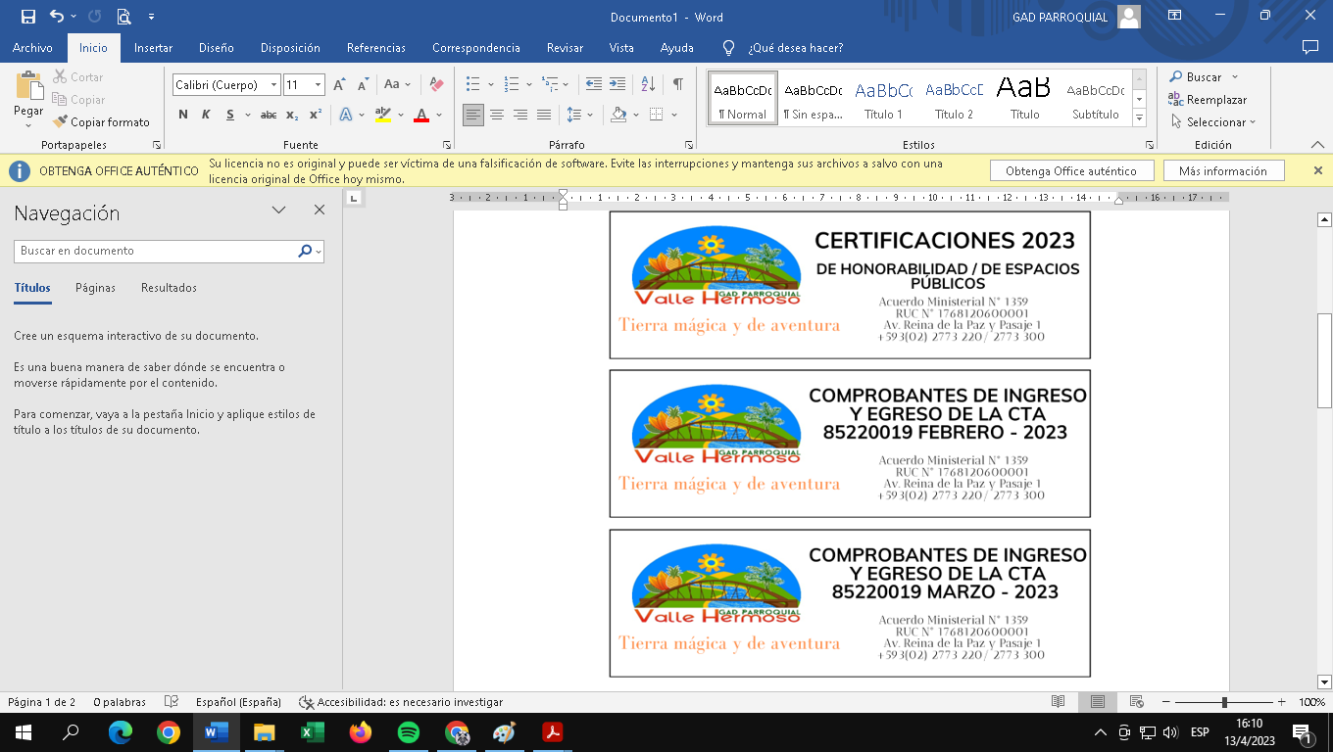Center align the paragraph text
This screenshot has width=1333, height=752.
coord(497,115)
